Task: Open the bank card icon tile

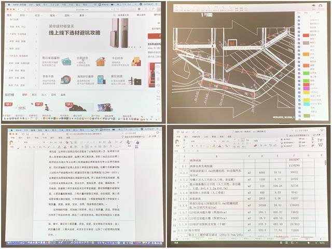Action: pos(66,62)
